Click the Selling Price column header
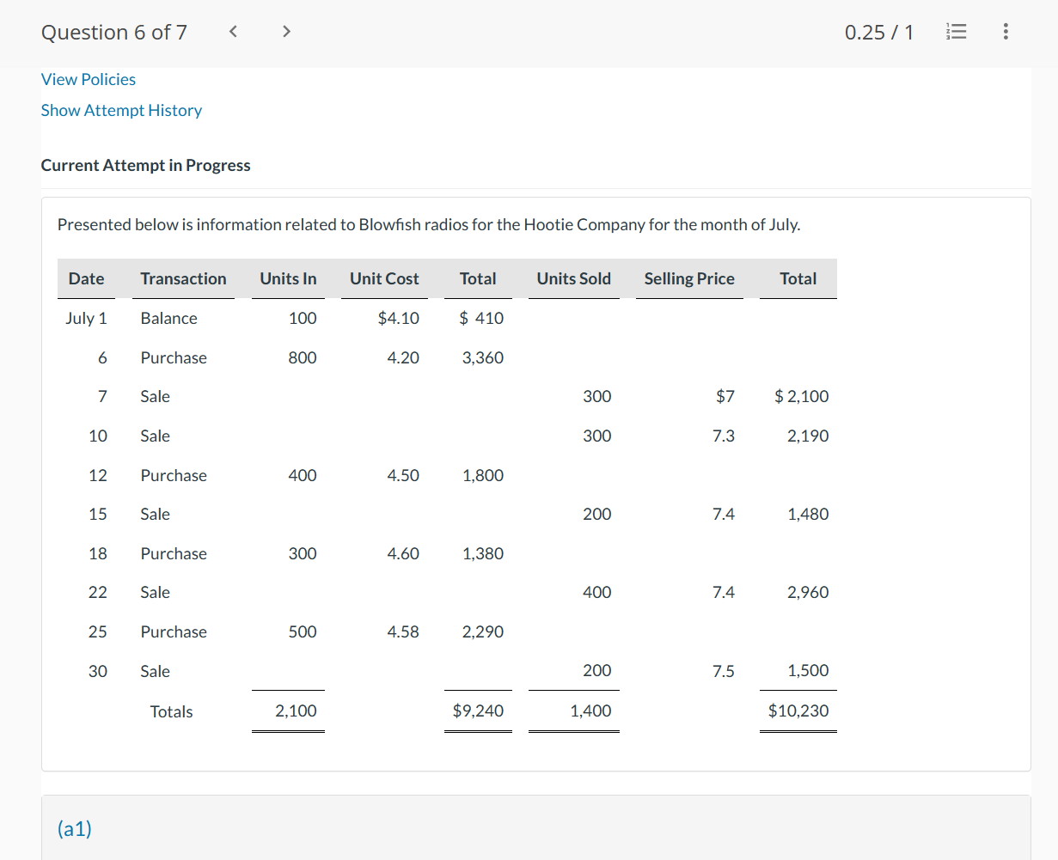The width and height of the screenshot is (1058, 860). (x=689, y=278)
